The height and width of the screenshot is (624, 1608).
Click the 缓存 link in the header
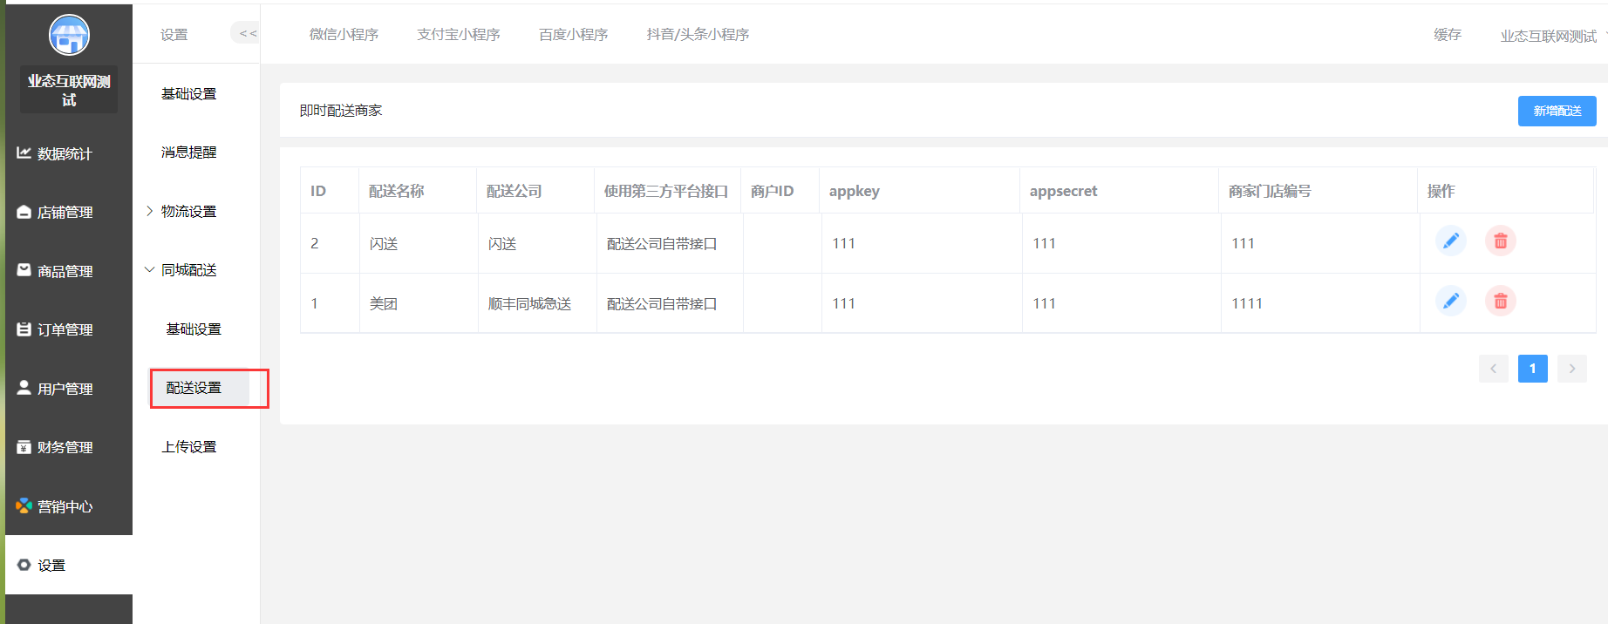click(1448, 34)
